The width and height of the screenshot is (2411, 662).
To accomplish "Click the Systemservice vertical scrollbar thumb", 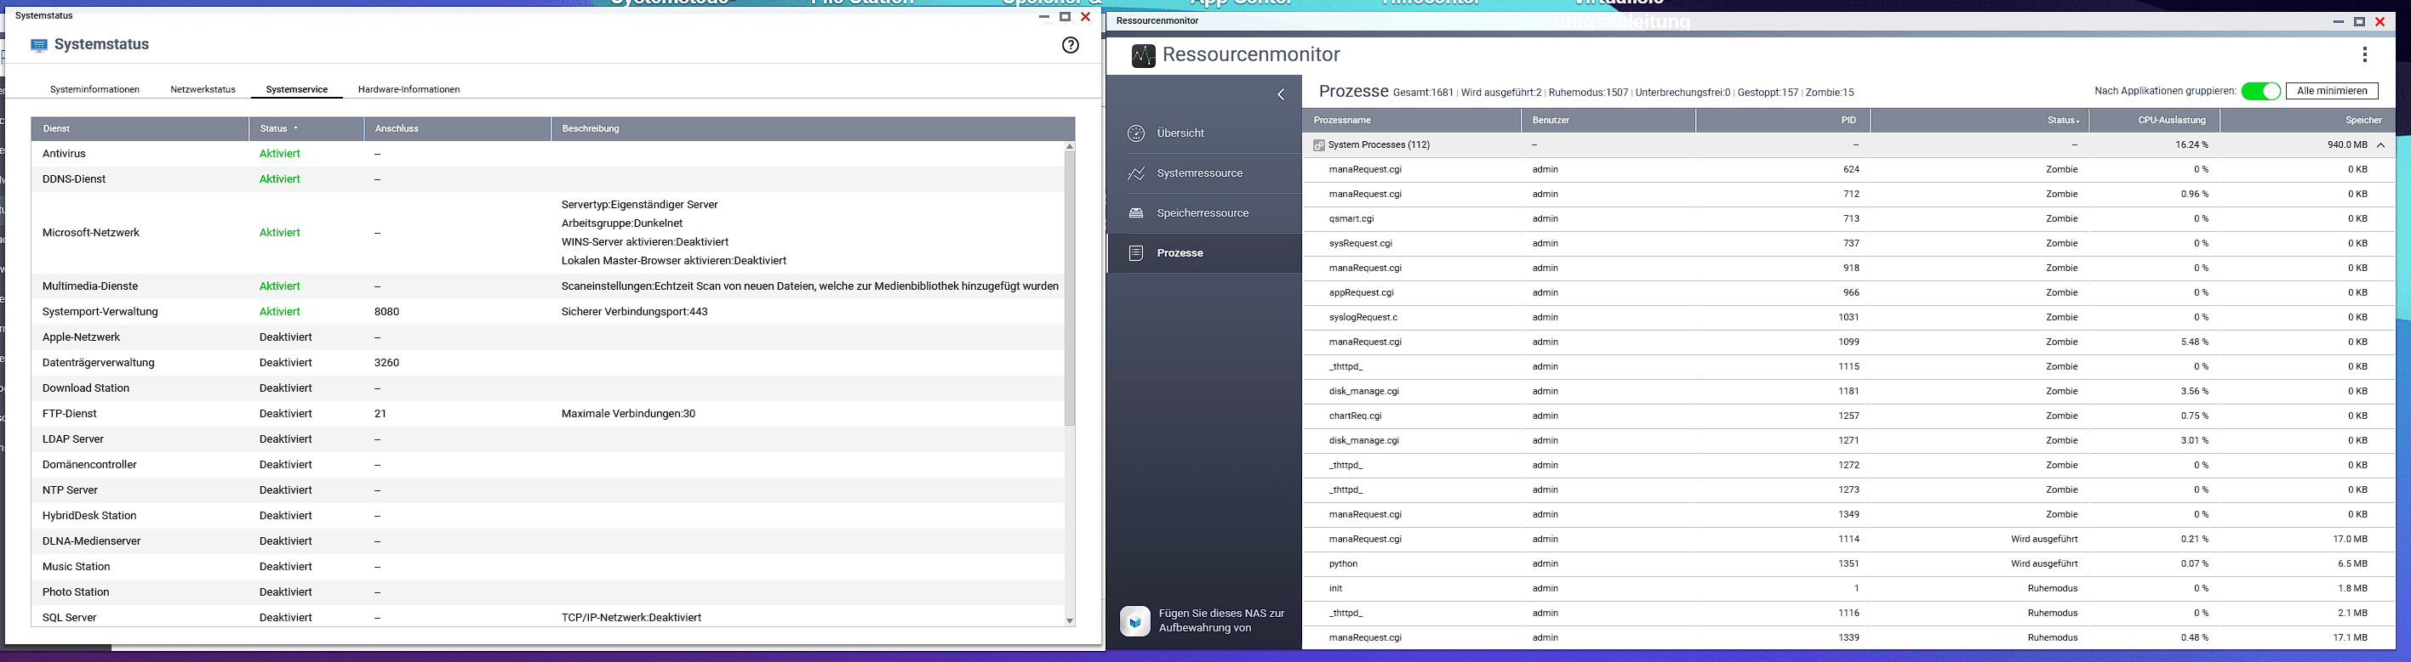I will (x=1069, y=289).
